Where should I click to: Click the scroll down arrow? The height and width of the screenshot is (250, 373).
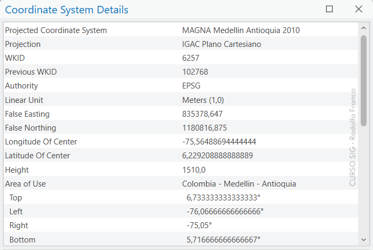[x=363, y=239]
